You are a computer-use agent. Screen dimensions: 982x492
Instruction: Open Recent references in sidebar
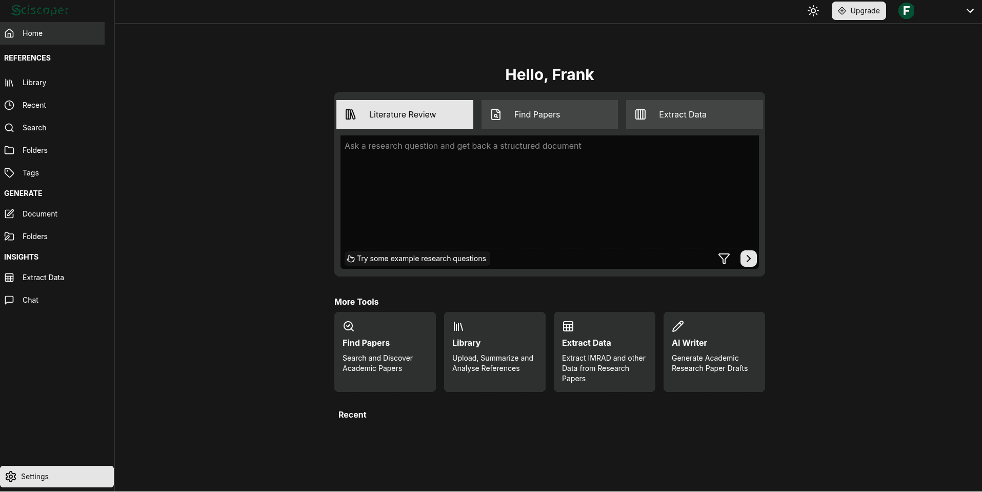click(34, 105)
